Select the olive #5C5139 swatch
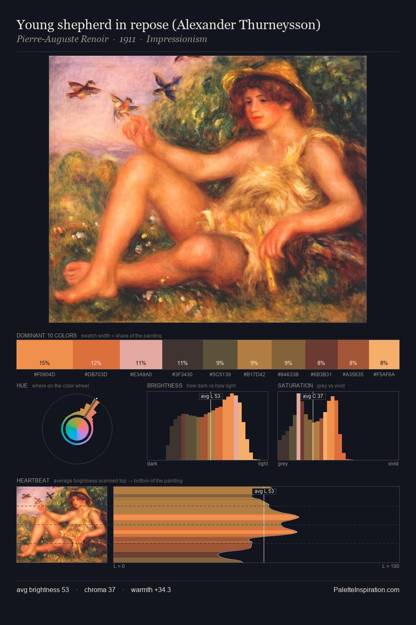Screen dimensions: 416x625 click(x=220, y=355)
